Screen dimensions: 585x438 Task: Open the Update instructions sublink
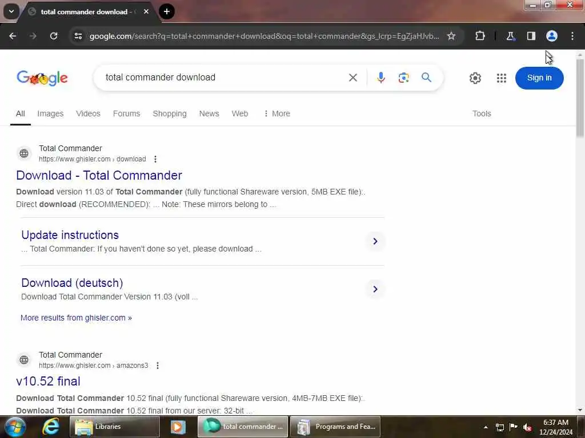click(70, 235)
